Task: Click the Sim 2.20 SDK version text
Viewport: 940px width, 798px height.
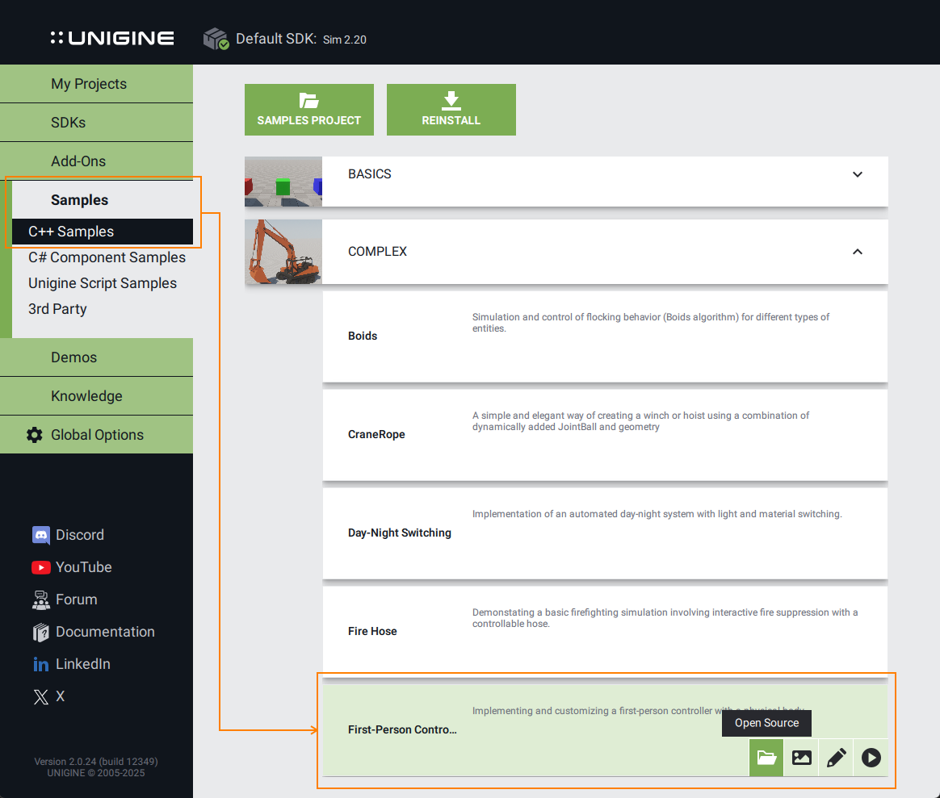Action: coord(345,40)
